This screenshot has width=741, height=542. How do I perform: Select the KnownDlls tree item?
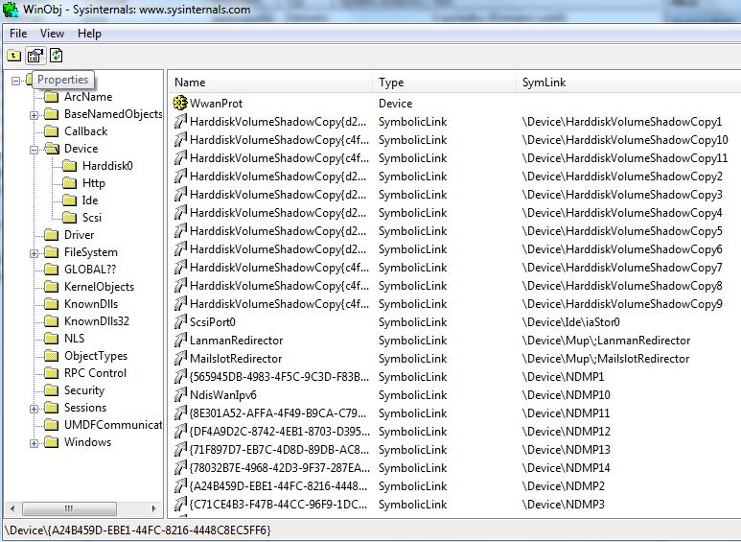pos(91,304)
